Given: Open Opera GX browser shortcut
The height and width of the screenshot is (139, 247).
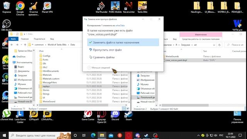Looking at the screenshot, I should click(102, 117).
